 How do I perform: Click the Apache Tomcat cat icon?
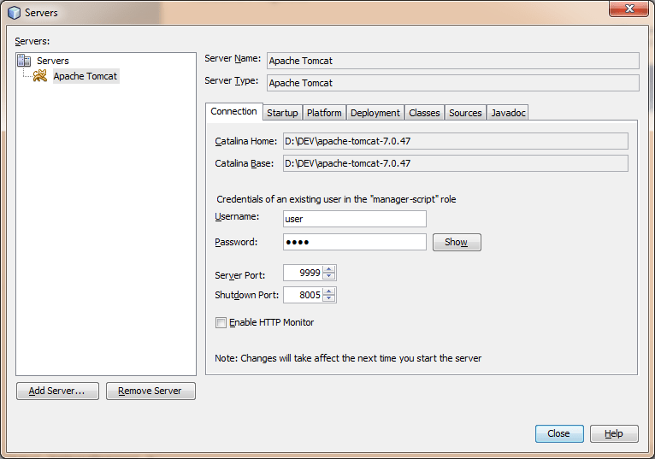click(x=40, y=76)
